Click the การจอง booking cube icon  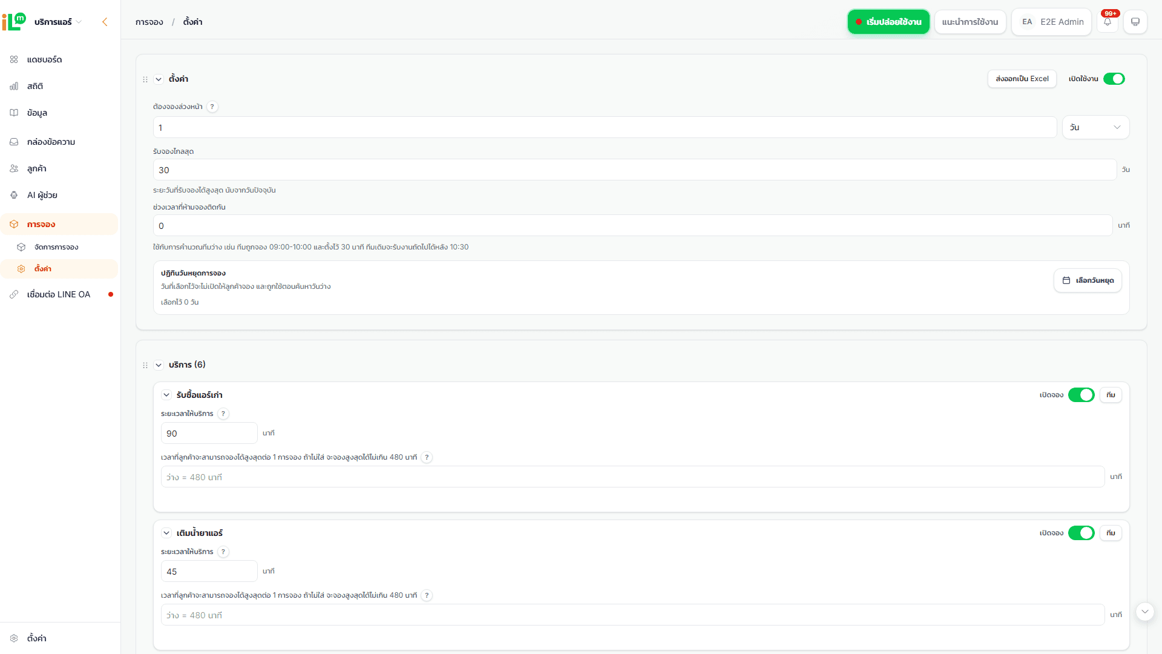tap(14, 224)
